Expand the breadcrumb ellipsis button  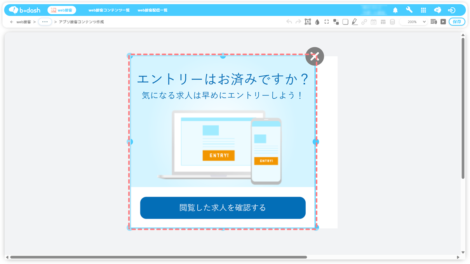(45, 22)
